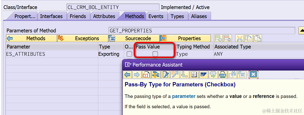The image size is (304, 115).
Task: Click the Methods back button
Action: point(32,38)
